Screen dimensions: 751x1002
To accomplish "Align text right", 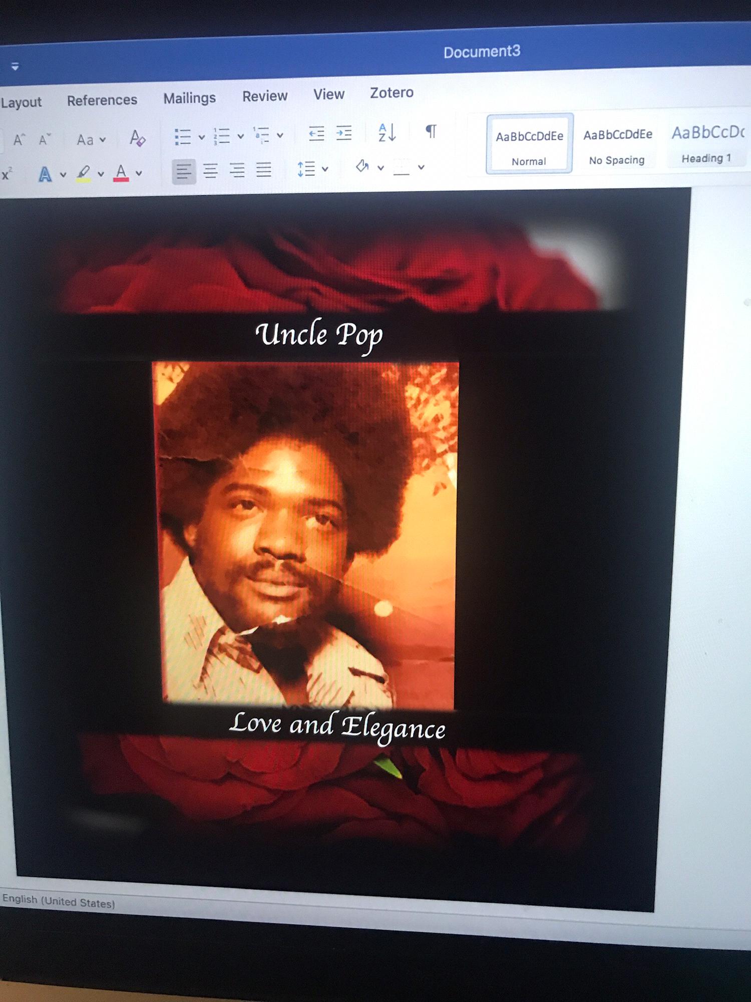I will (x=237, y=170).
